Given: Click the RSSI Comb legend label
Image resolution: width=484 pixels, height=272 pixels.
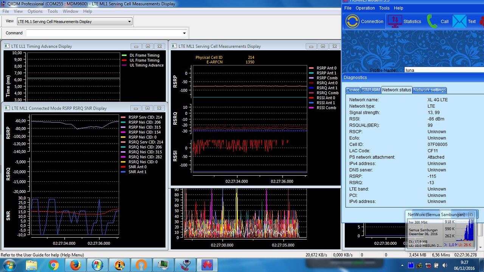Looking at the screenshot, I should (326, 108).
